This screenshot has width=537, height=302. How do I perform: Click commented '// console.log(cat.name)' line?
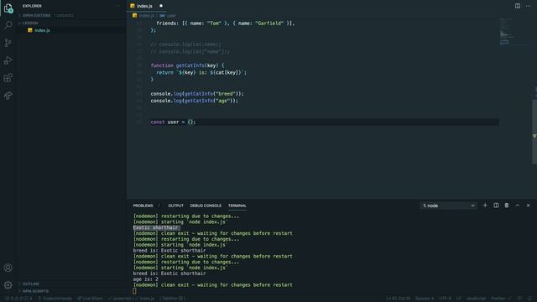pyautogui.click(x=185, y=44)
